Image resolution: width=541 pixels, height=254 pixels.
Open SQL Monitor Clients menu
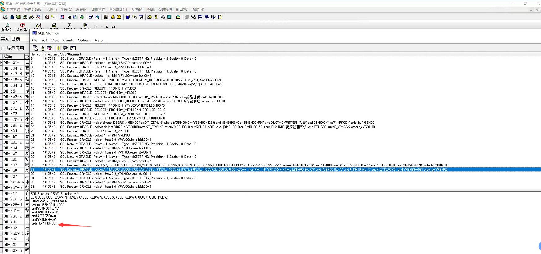[x=68, y=40]
